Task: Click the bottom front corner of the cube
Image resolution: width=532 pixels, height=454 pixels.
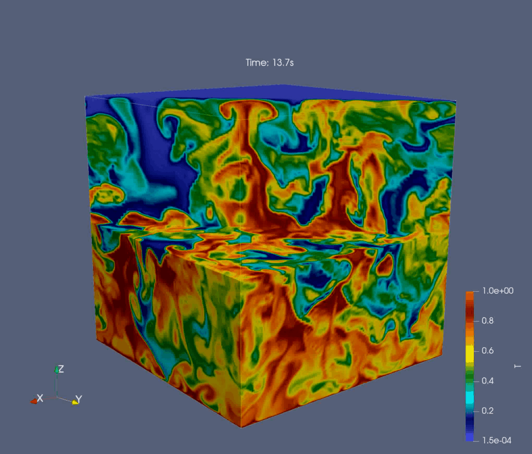Action: click(242, 427)
